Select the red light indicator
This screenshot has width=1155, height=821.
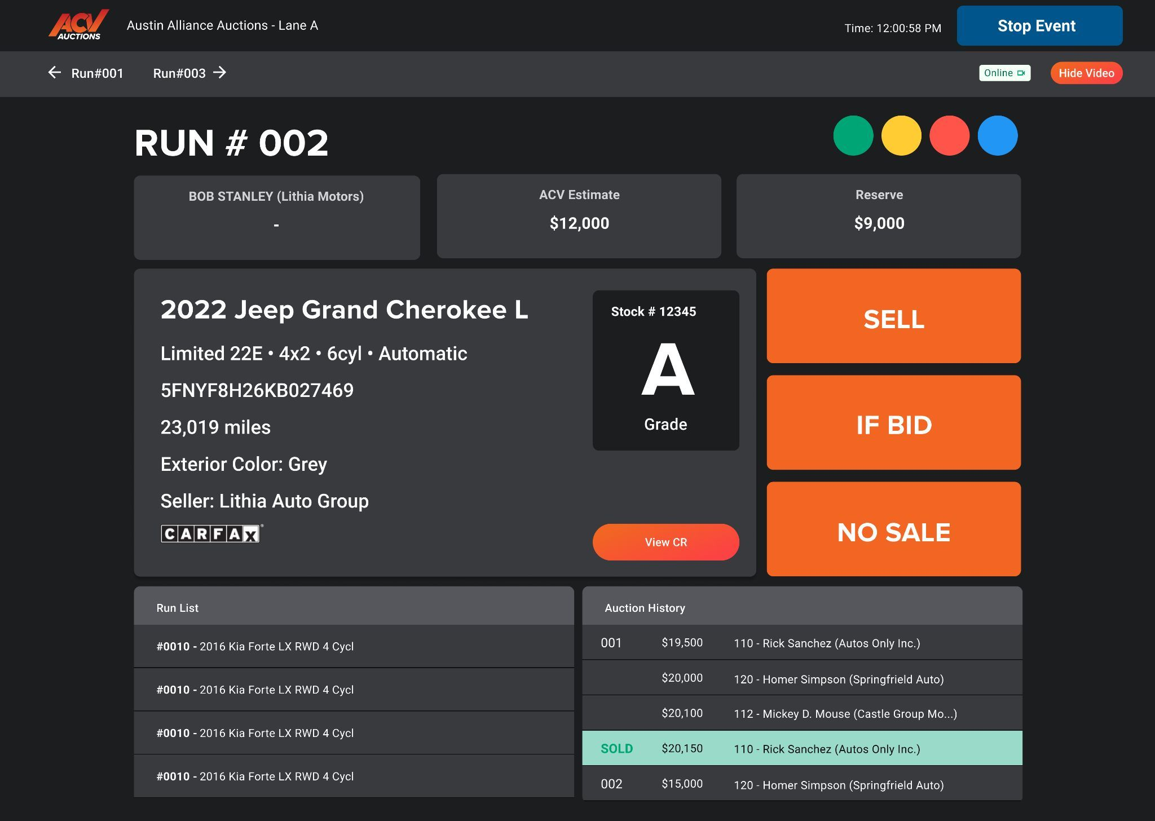950,135
